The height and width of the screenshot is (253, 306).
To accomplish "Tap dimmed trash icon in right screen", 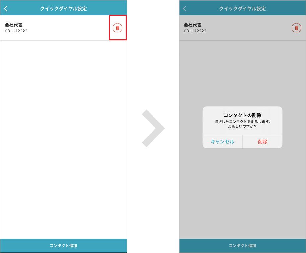I will 296,28.
